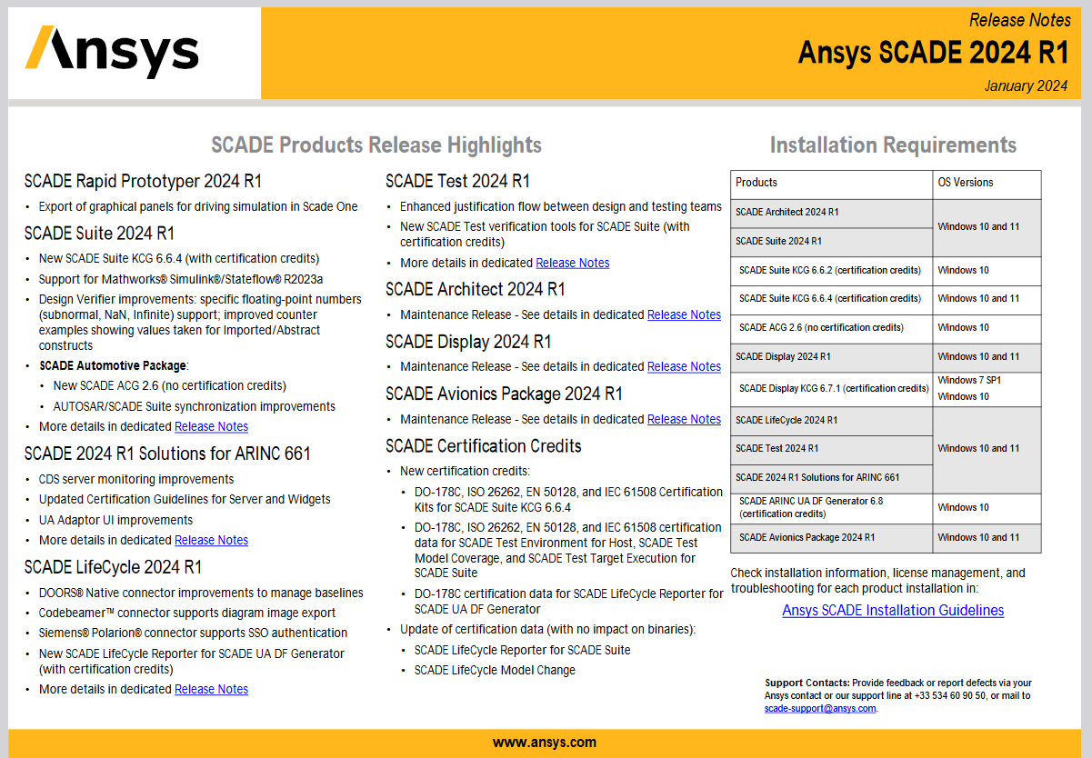Click 'Windows 7 SP1' in OS Versions column
The image size is (1092, 758).
coord(969,380)
